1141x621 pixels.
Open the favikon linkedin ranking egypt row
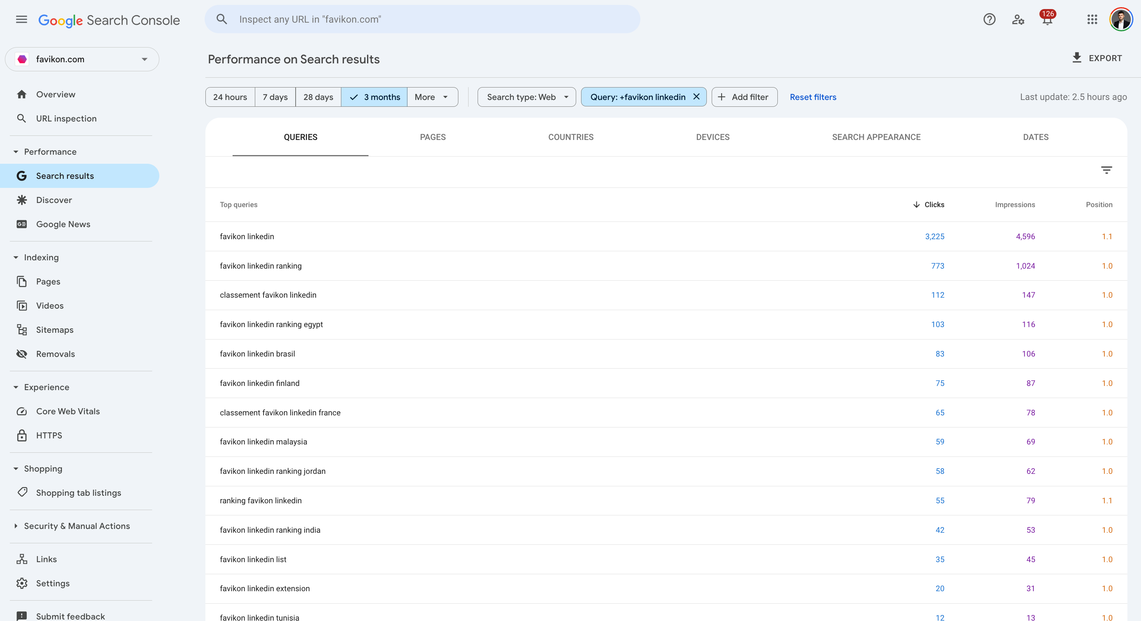tap(666, 324)
